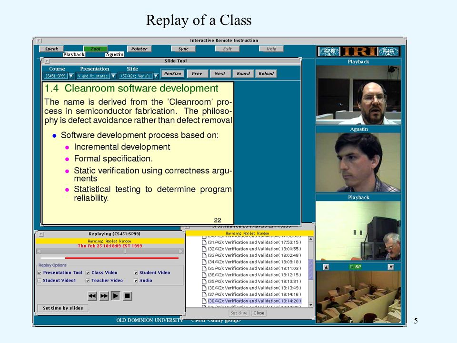Select entry (36/42) at 18:12:15

point(254,275)
